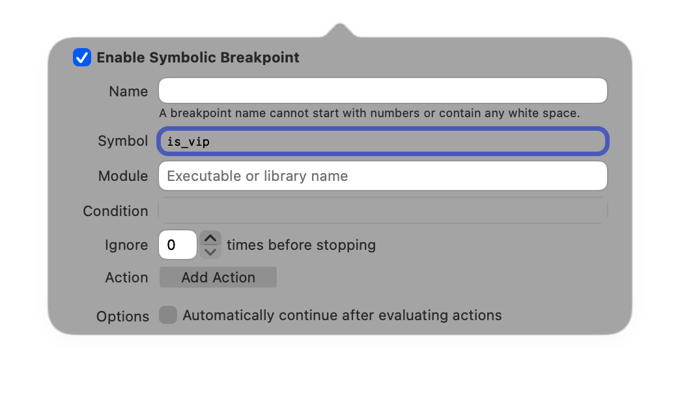Click the Module label
The width and height of the screenshot is (680, 393).
122,176
